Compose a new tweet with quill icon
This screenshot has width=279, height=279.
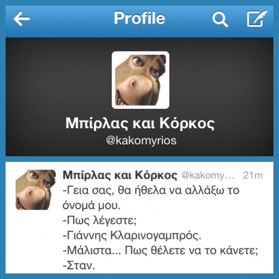257,18
